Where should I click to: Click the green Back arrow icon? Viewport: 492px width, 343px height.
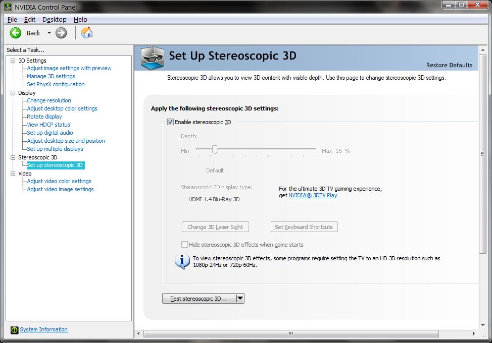point(15,33)
